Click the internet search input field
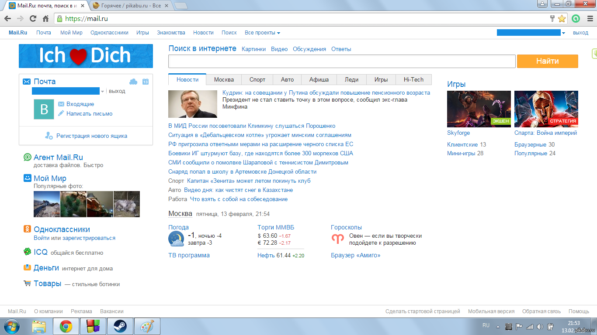This screenshot has height=335, width=597. pos(342,62)
